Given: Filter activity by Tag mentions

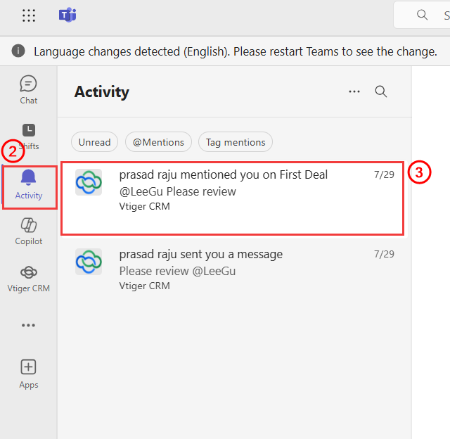Looking at the screenshot, I should tap(236, 142).
